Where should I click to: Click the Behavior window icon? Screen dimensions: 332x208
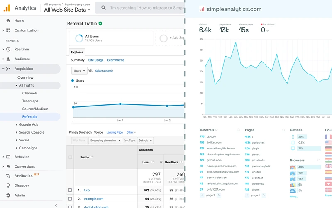pos(8,157)
